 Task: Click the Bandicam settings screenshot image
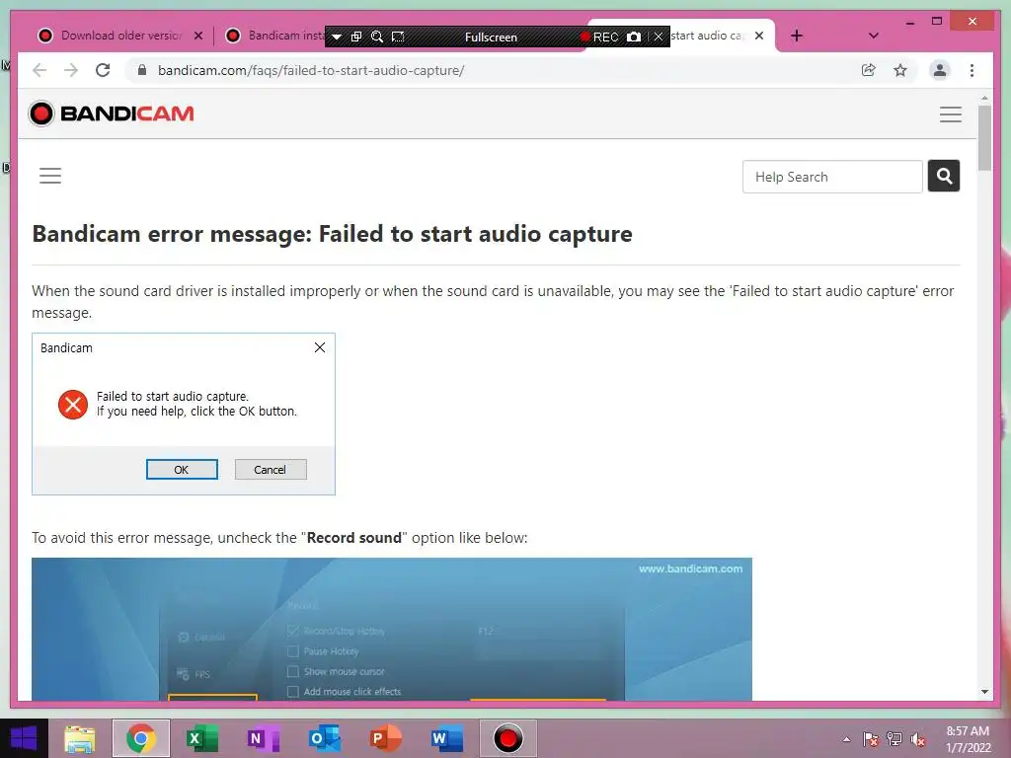(392, 629)
